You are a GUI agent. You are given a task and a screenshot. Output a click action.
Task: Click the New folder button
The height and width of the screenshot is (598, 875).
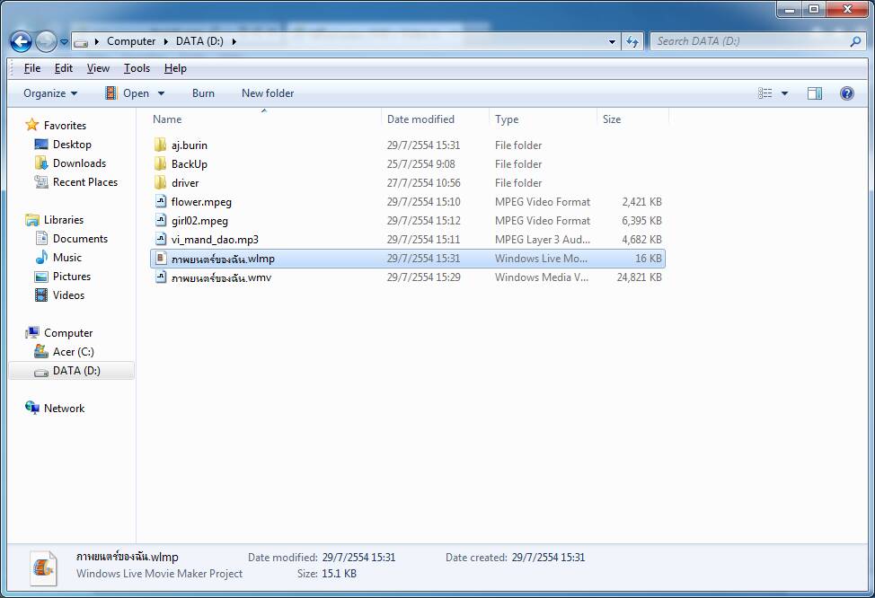[268, 93]
